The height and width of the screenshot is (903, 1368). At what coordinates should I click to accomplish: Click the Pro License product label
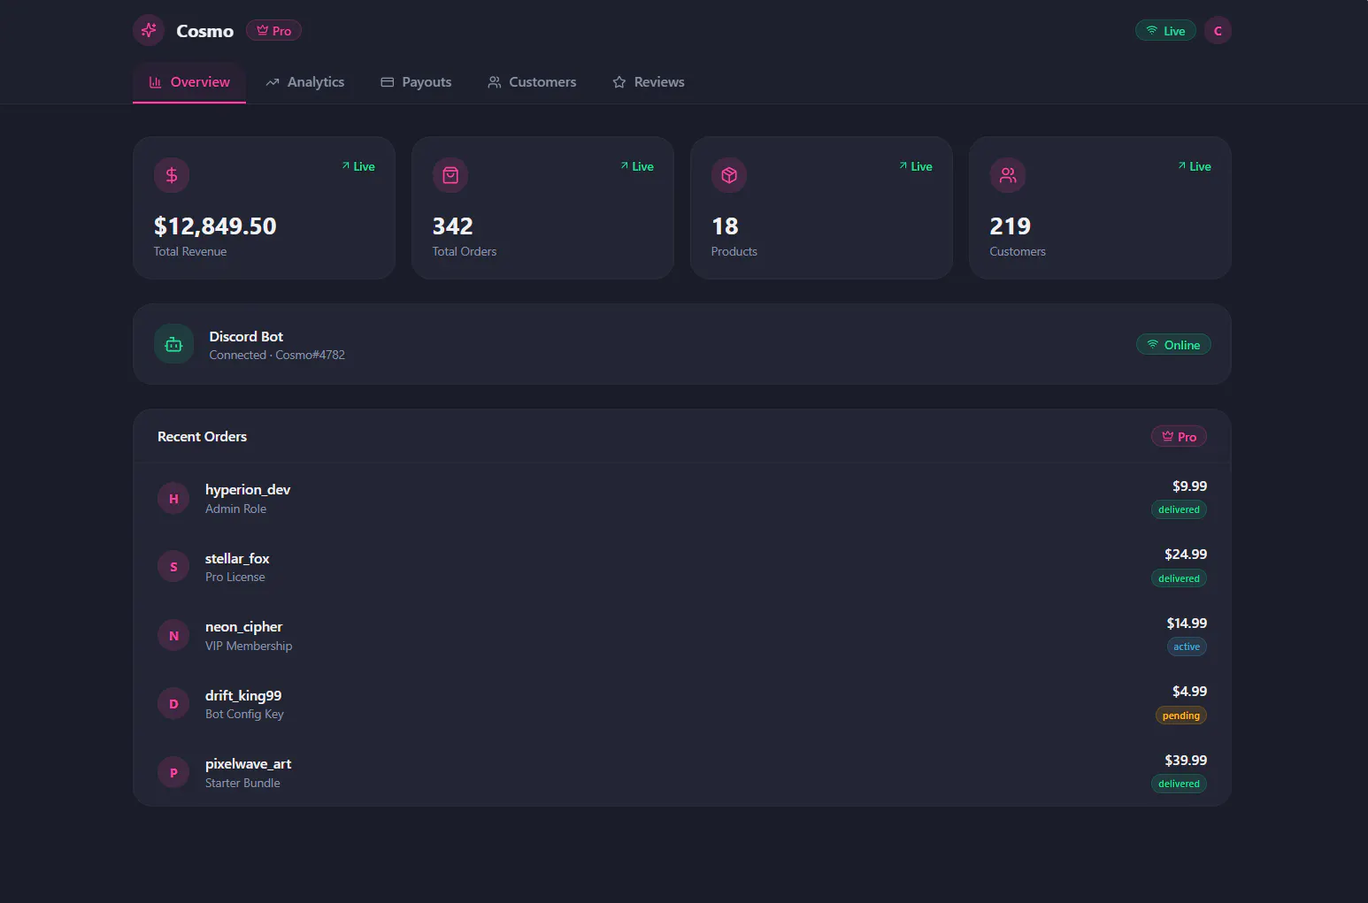[234, 577]
